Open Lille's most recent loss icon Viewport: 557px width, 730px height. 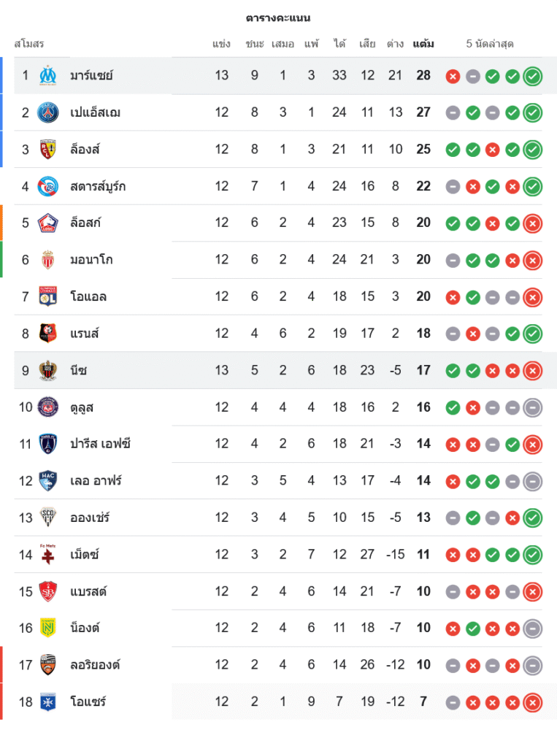click(x=533, y=223)
